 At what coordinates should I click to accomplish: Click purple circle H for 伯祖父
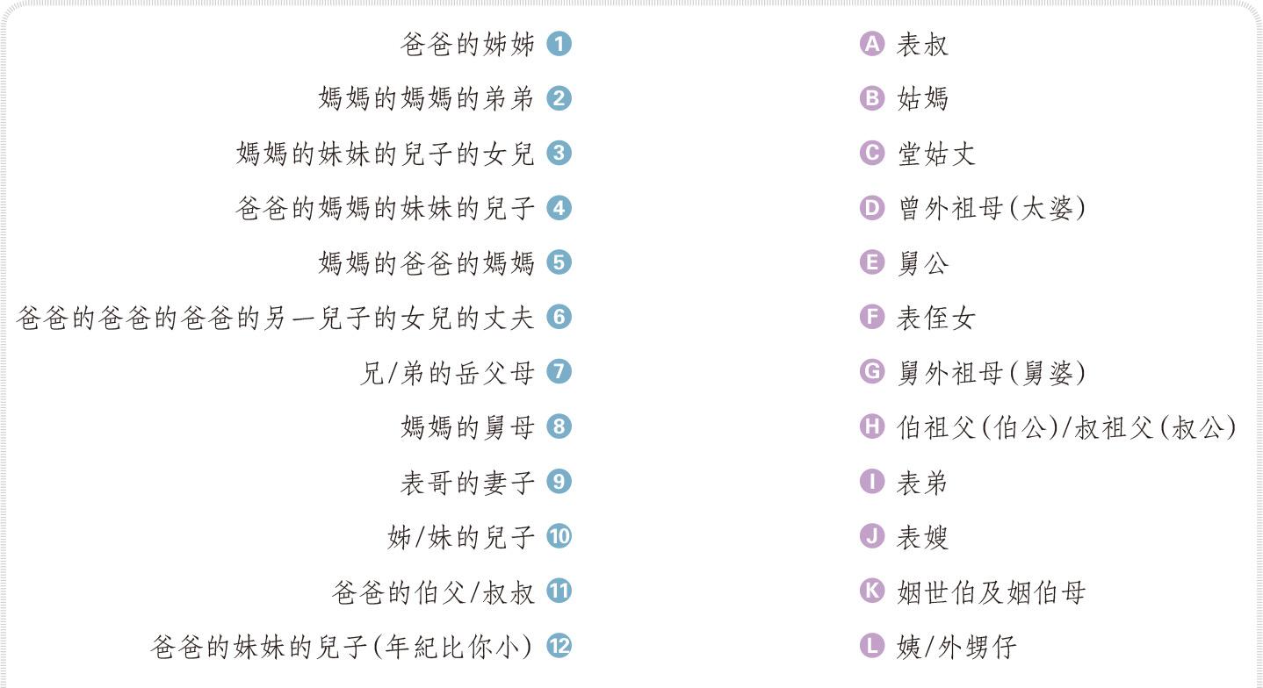(x=871, y=427)
